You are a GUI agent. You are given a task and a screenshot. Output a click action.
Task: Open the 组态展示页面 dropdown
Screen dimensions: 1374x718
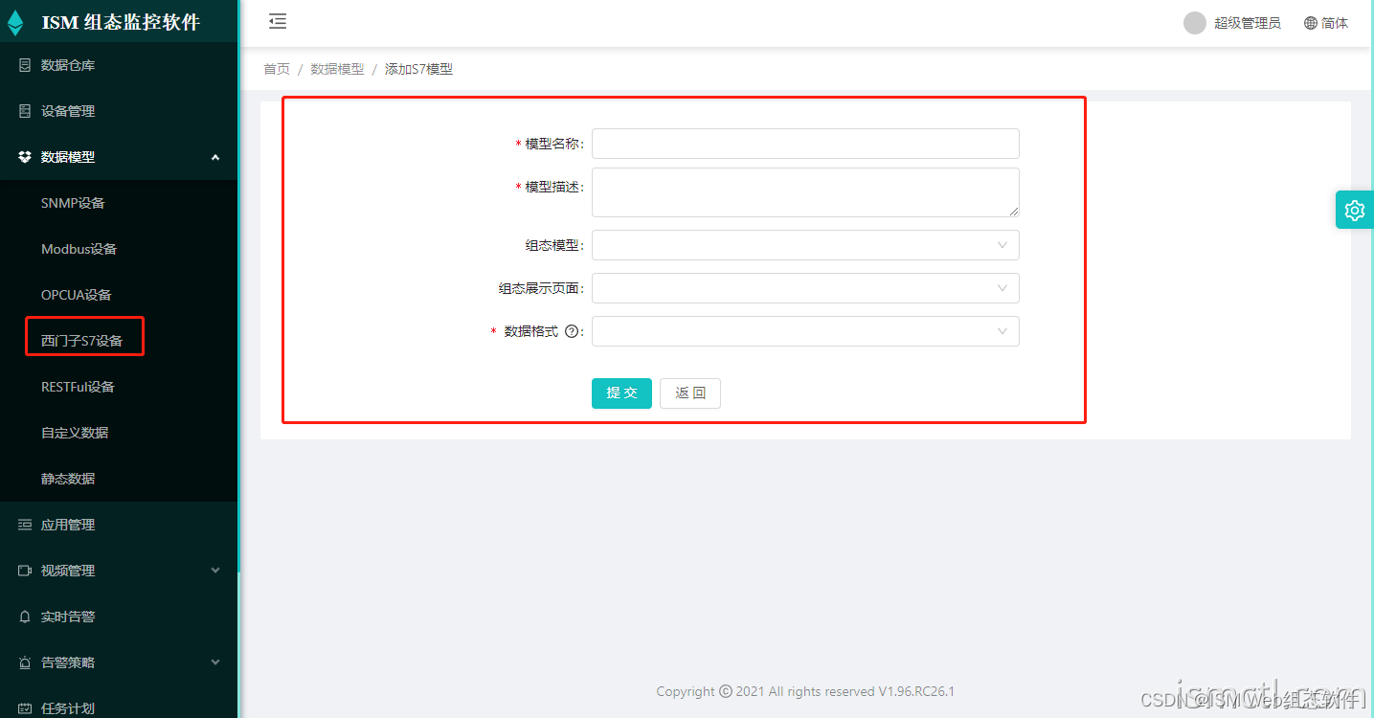(x=805, y=288)
